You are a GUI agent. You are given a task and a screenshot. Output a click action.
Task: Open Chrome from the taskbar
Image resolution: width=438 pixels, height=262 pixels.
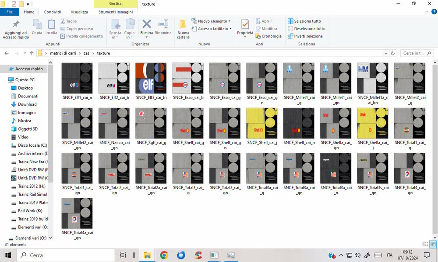click(164, 255)
